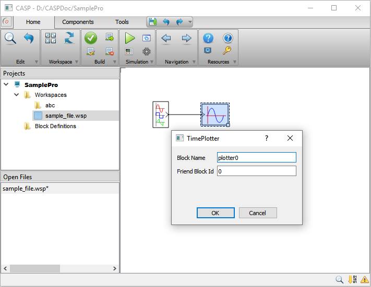The image size is (371, 287).
Task: Click the save disk icon in quick access toolbar
Action: coord(152,22)
